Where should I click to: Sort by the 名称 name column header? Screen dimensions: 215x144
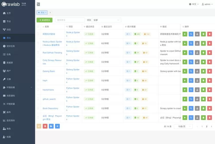(46, 26)
